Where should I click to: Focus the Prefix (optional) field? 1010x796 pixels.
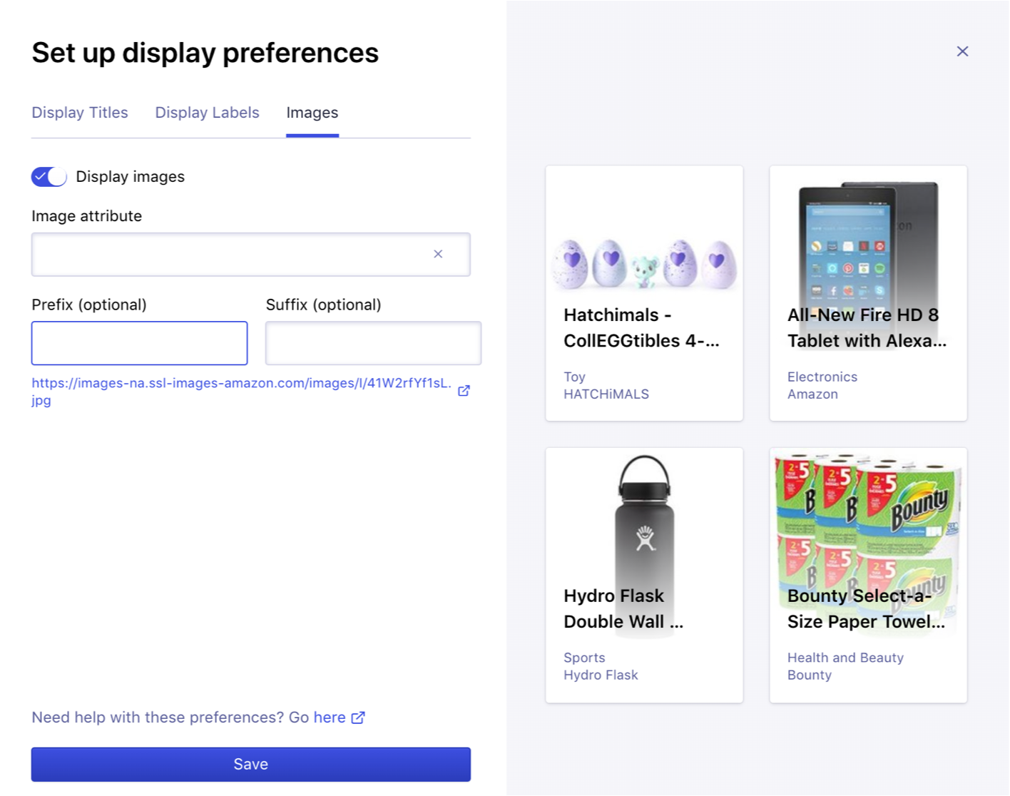coord(140,343)
